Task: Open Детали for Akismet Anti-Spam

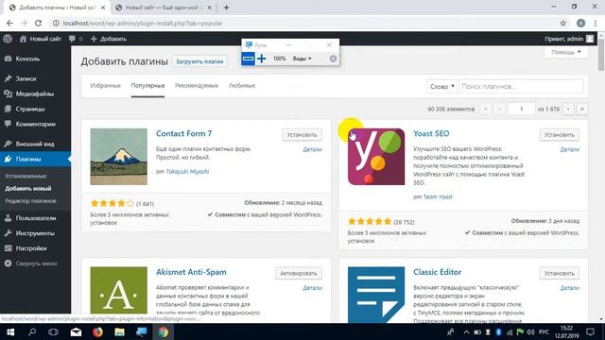Action: pyautogui.click(x=312, y=287)
